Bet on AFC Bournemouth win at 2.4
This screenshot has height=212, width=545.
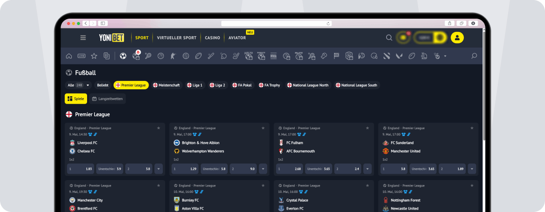pyautogui.click(x=348, y=169)
